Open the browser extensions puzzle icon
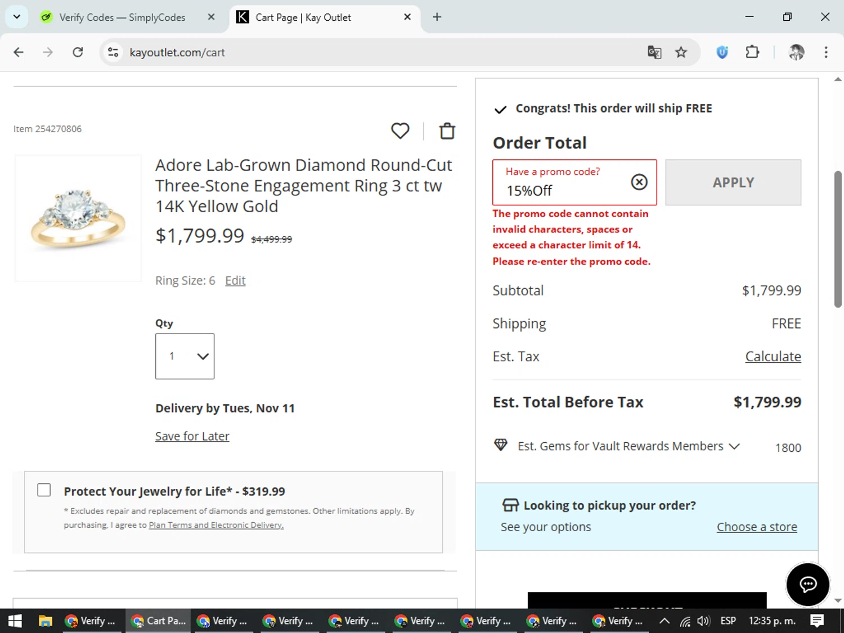 [752, 52]
